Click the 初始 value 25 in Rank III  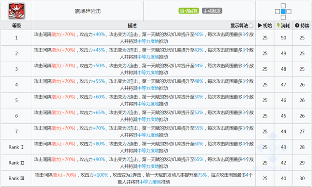[265, 178]
